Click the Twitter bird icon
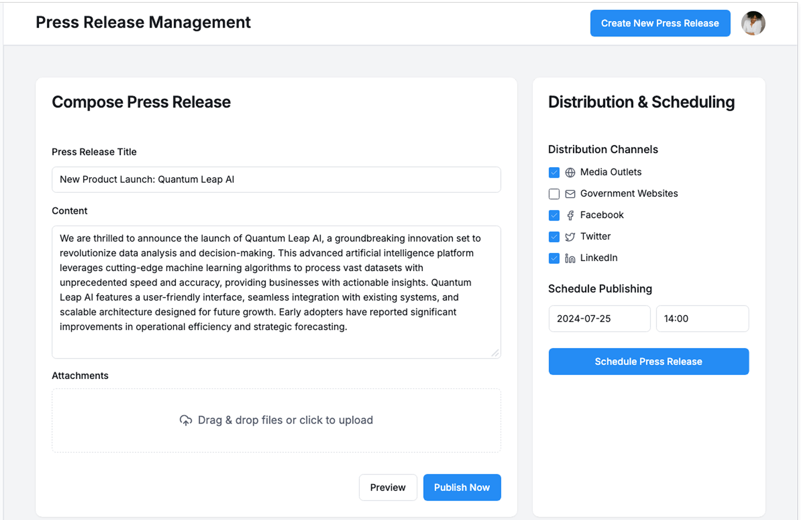This screenshot has height=520, width=801. (x=570, y=237)
